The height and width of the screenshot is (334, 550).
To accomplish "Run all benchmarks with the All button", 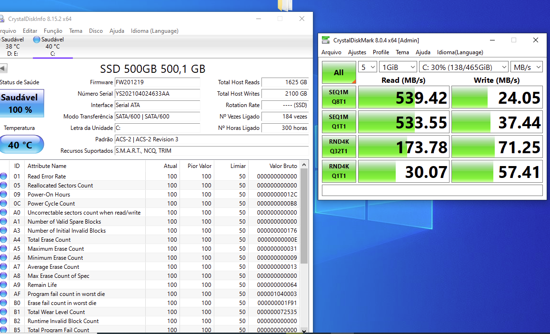I will [339, 72].
